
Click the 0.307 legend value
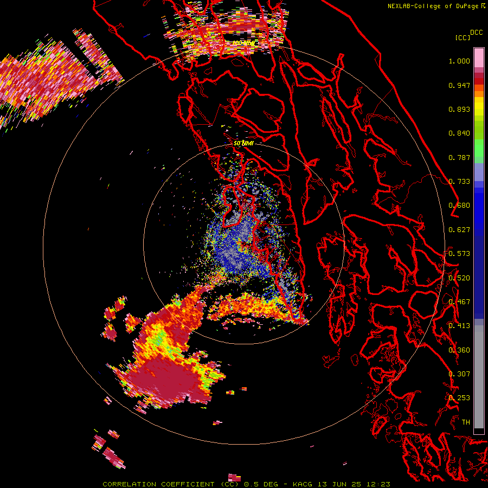(x=459, y=374)
